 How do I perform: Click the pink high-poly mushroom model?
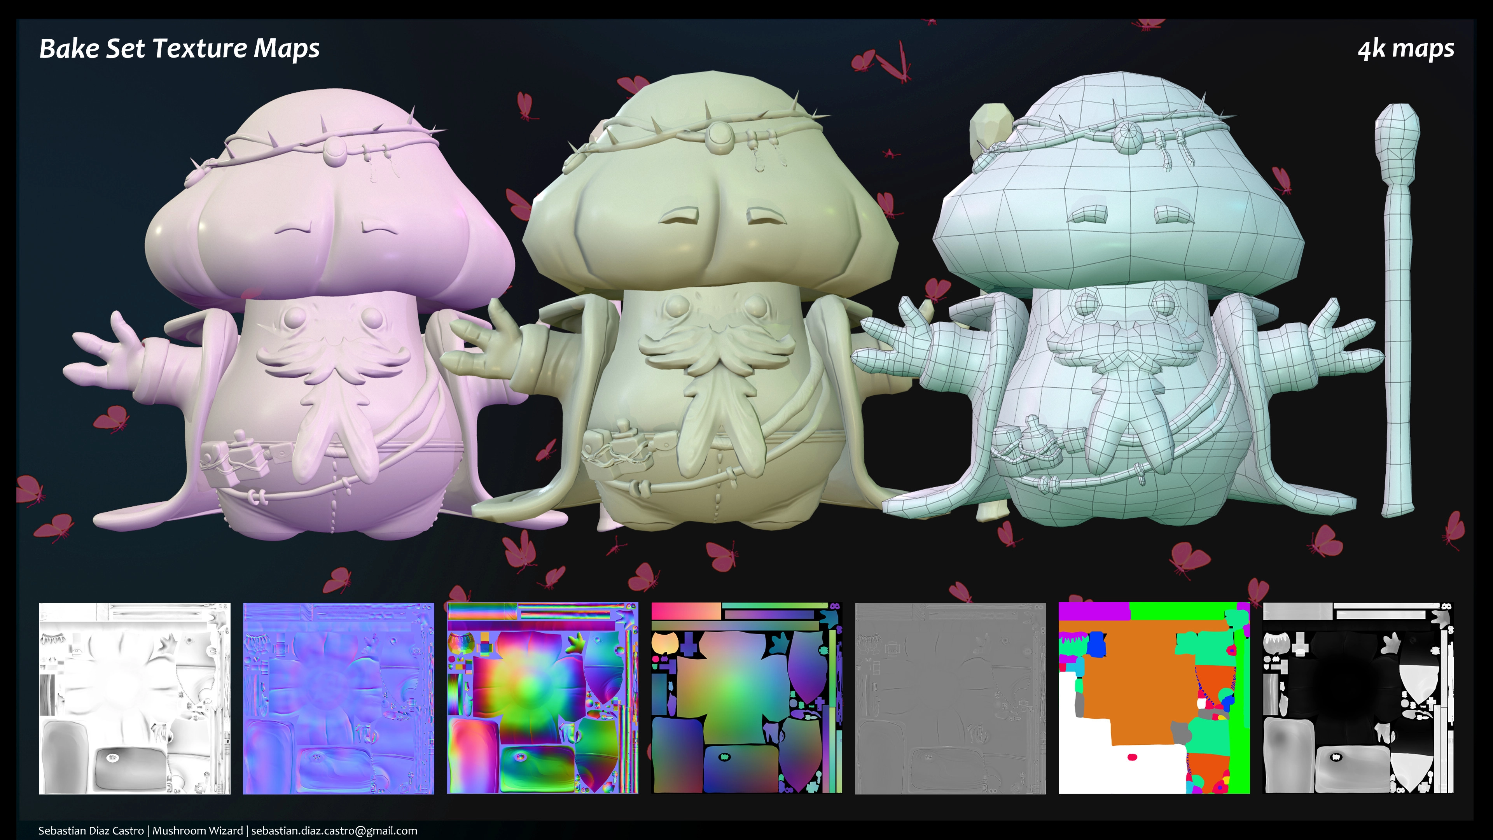point(325,325)
